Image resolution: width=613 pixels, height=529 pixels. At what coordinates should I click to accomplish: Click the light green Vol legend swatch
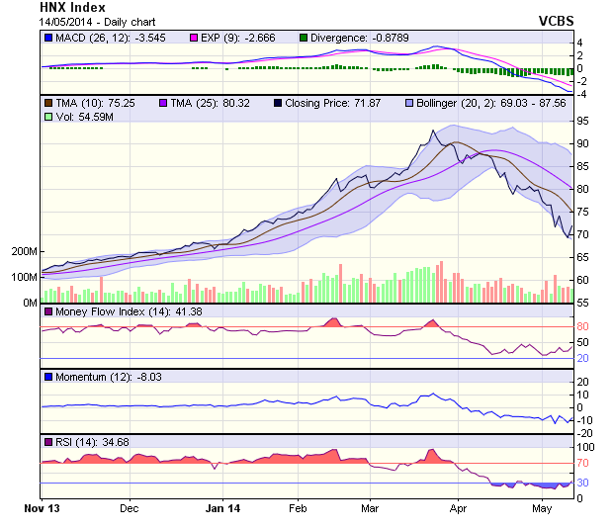tap(48, 117)
